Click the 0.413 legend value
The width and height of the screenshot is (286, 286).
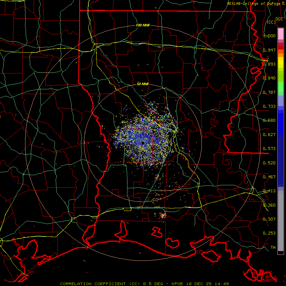click(x=269, y=191)
